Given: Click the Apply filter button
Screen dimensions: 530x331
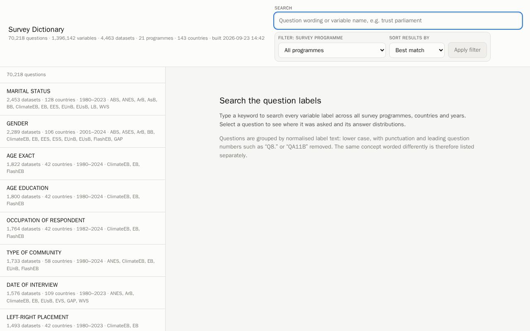Looking at the screenshot, I should coord(467,50).
